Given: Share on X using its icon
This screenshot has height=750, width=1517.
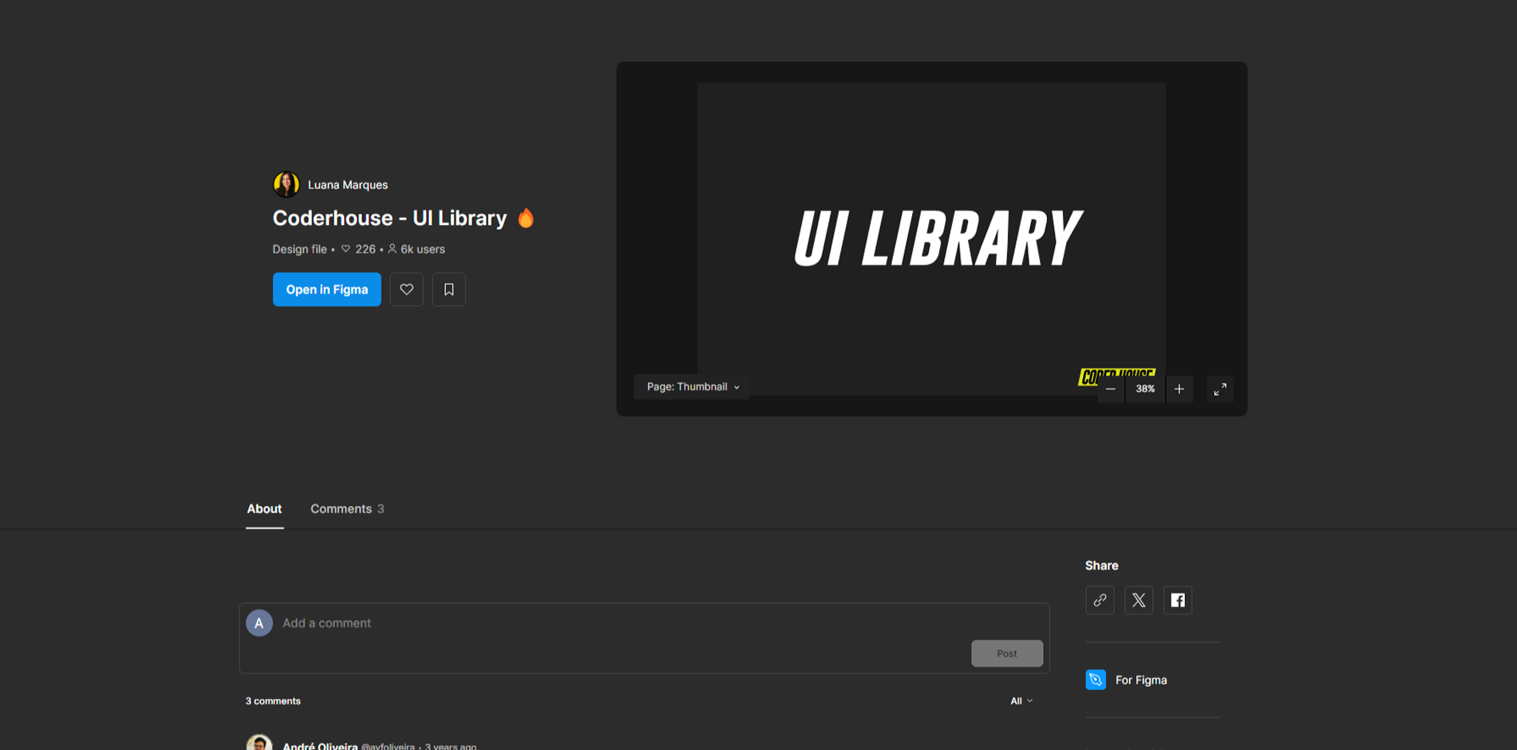Looking at the screenshot, I should [x=1139, y=600].
